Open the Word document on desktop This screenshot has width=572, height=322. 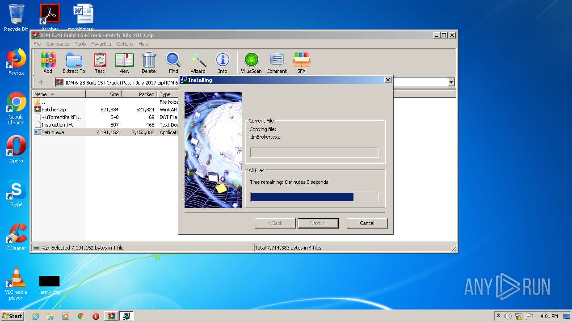[x=84, y=17]
